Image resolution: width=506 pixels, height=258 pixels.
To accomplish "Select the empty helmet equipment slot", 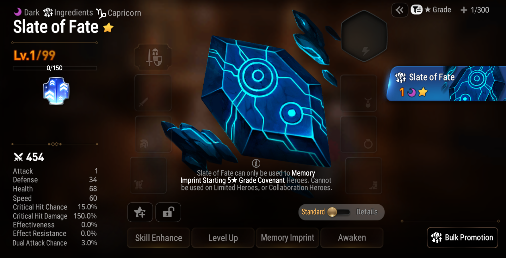I will point(153,134).
